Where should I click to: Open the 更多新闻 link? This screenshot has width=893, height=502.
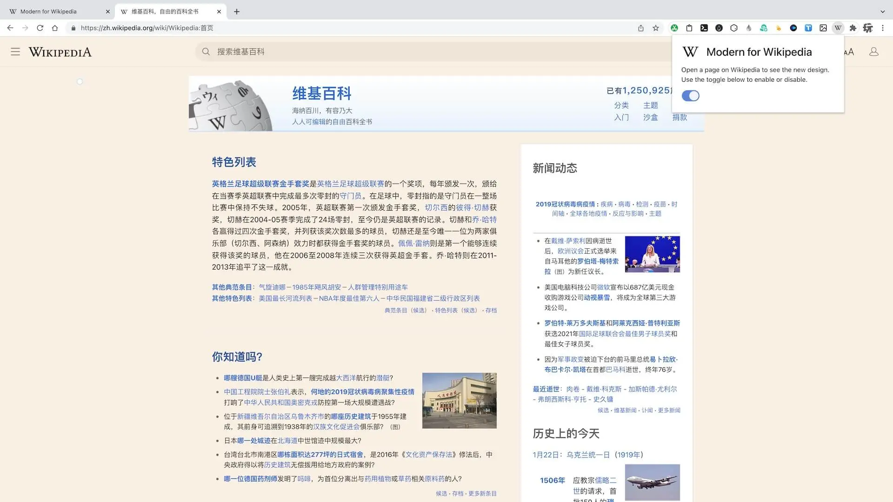(x=669, y=410)
